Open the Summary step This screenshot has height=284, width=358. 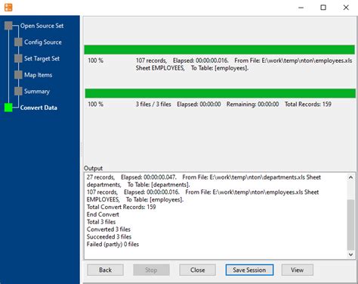coord(37,92)
